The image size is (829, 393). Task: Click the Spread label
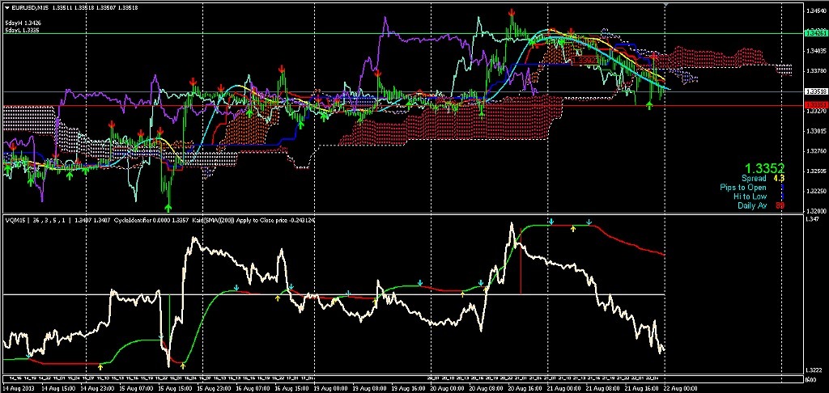754,179
